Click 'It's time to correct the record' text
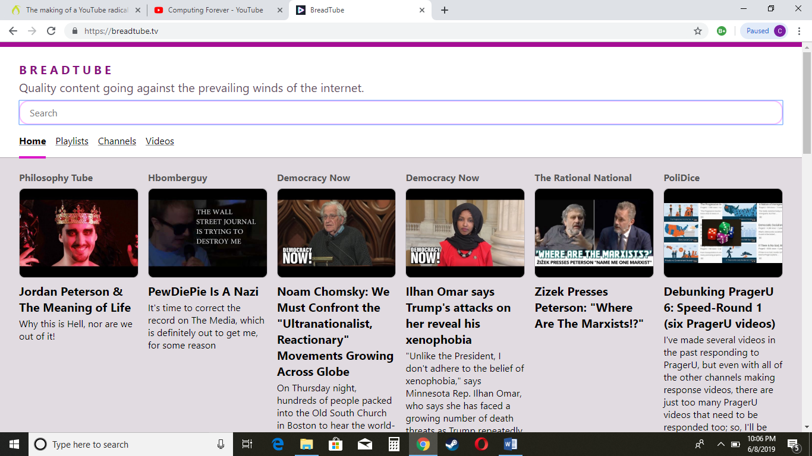This screenshot has width=812, height=456. 206,327
